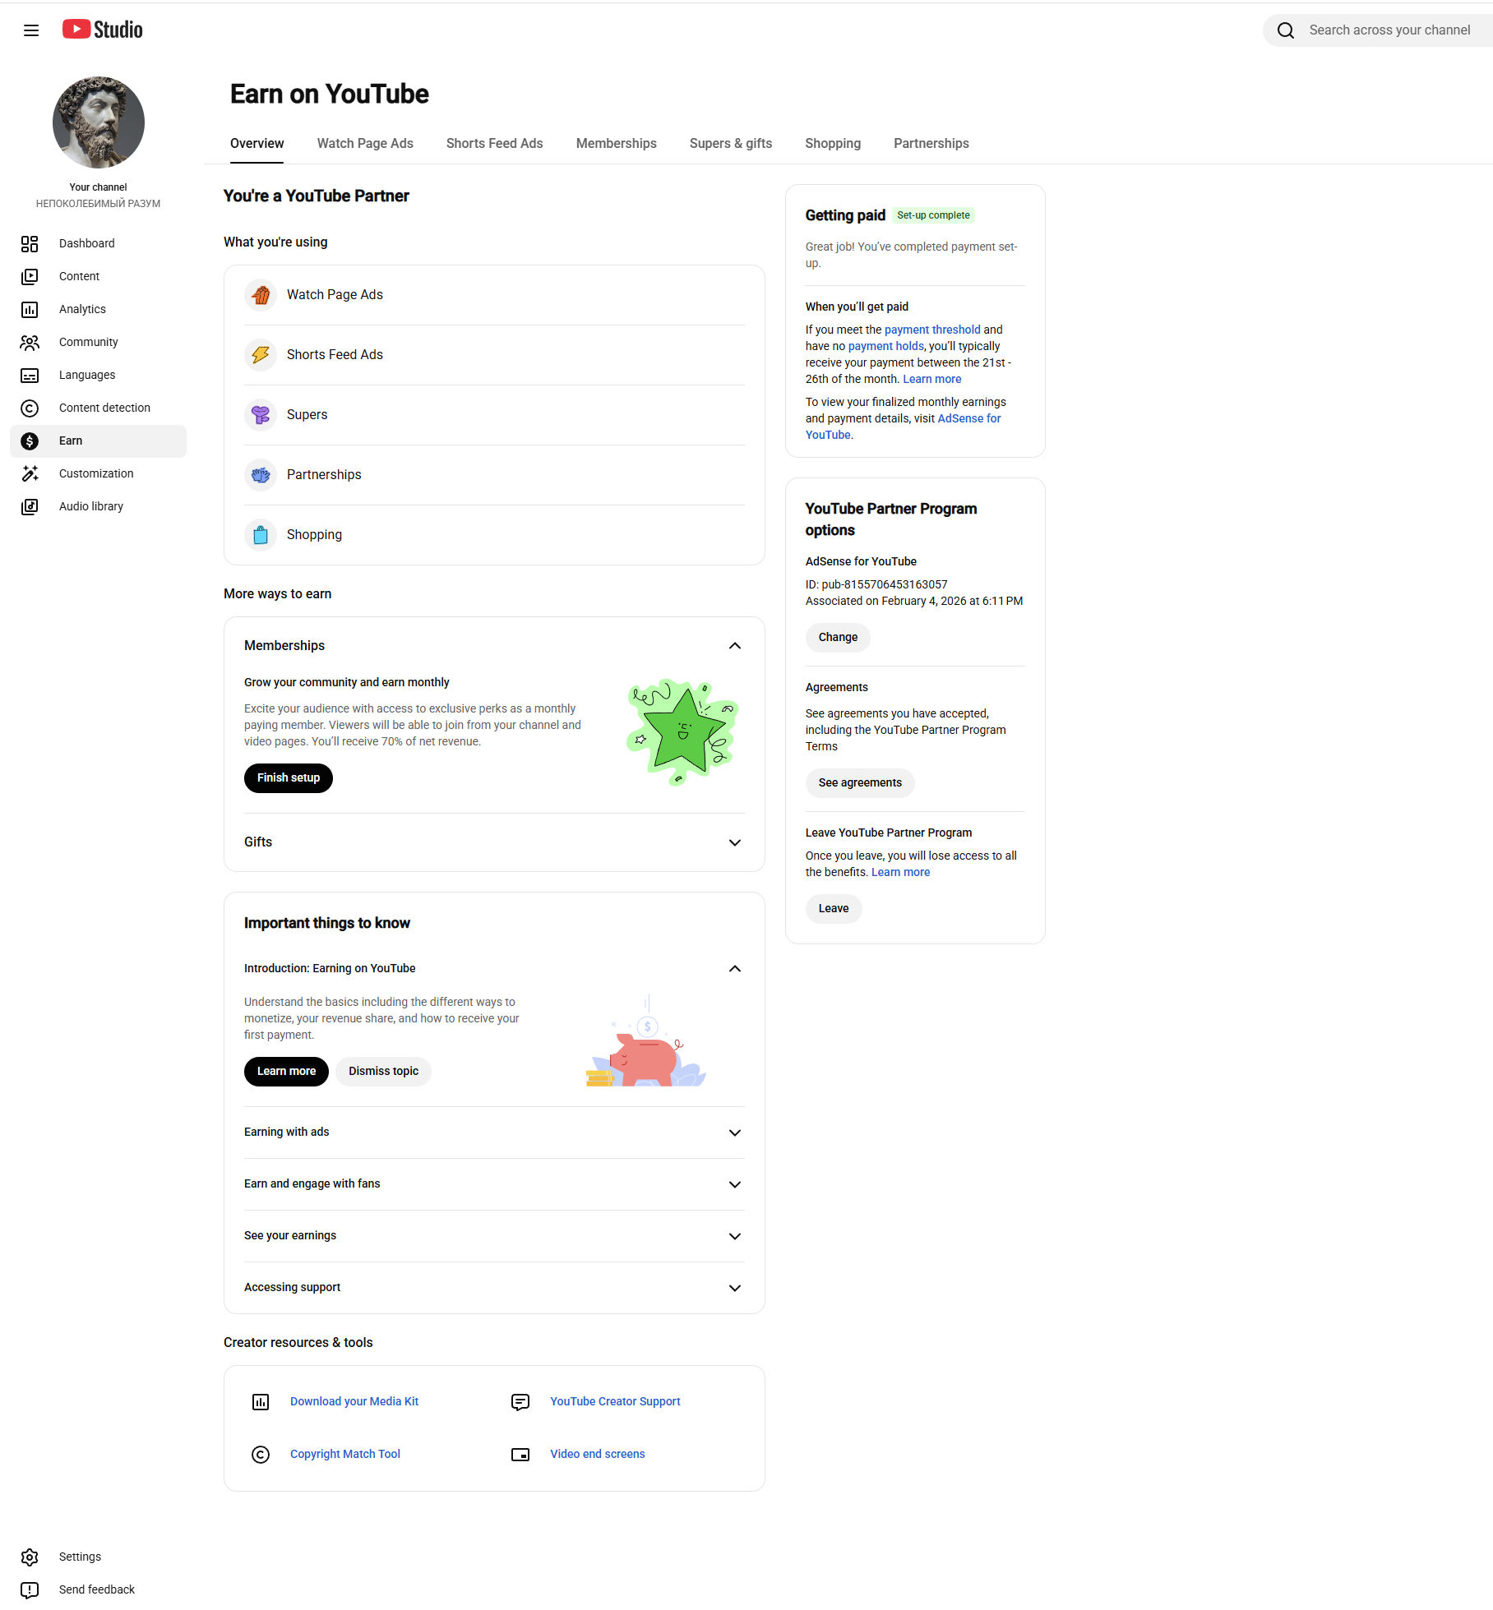Viewport: 1493px width, 1610px height.
Task: Open Audio library in sidebar
Action: (98, 506)
